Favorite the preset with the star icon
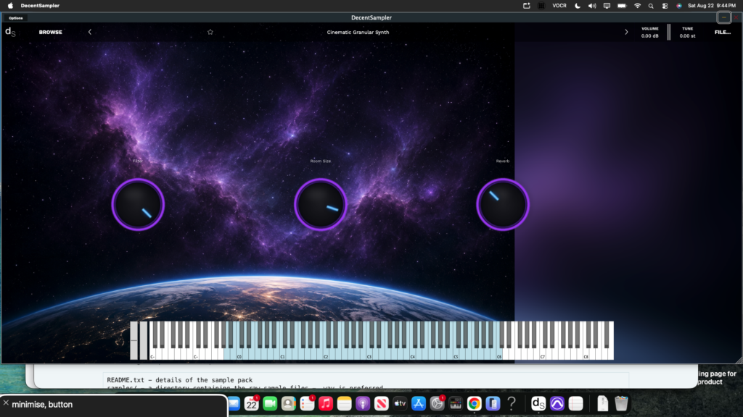Image resolution: width=743 pixels, height=417 pixels. click(x=210, y=32)
